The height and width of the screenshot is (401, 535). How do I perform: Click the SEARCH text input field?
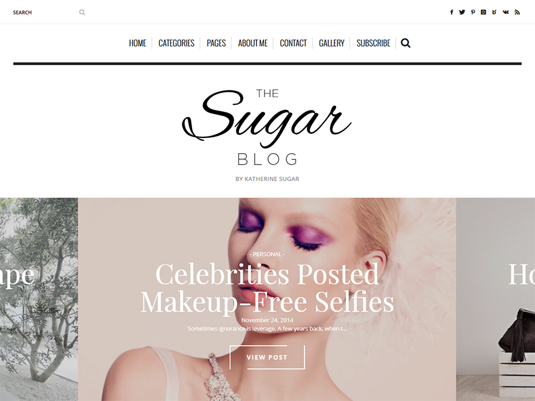pos(44,12)
